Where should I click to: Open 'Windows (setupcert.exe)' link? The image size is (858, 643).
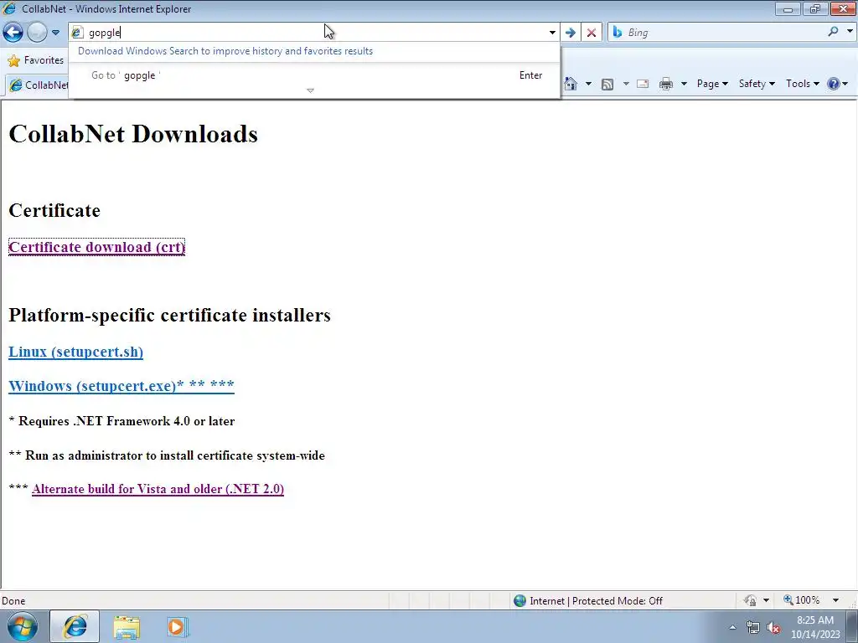tap(121, 385)
